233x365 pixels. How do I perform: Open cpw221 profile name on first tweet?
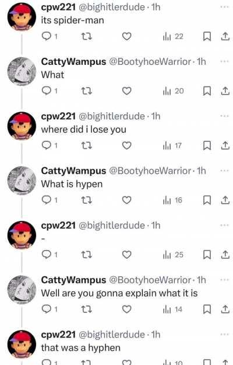click(x=58, y=7)
